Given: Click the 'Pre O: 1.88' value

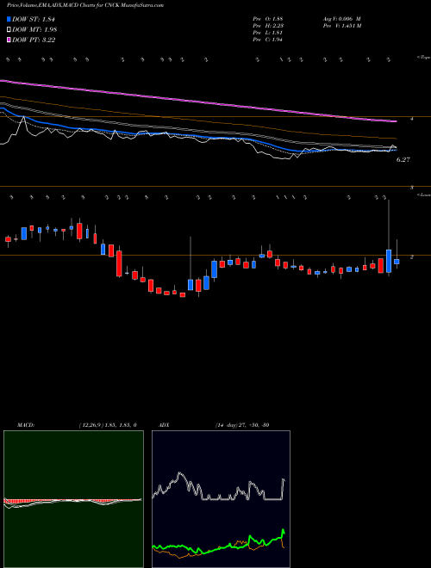Looking at the screenshot, I should 268,19.
